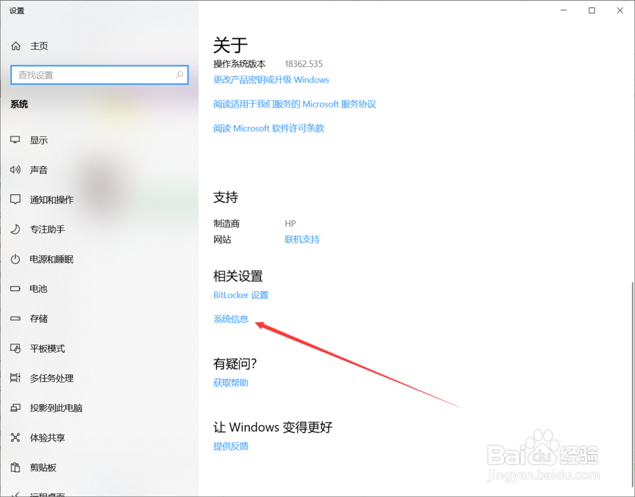
Task: Open 多任务处理 settings
Action: click(52, 378)
